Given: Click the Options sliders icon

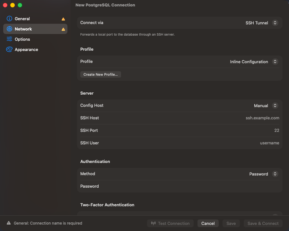Looking at the screenshot, I should click(9, 39).
